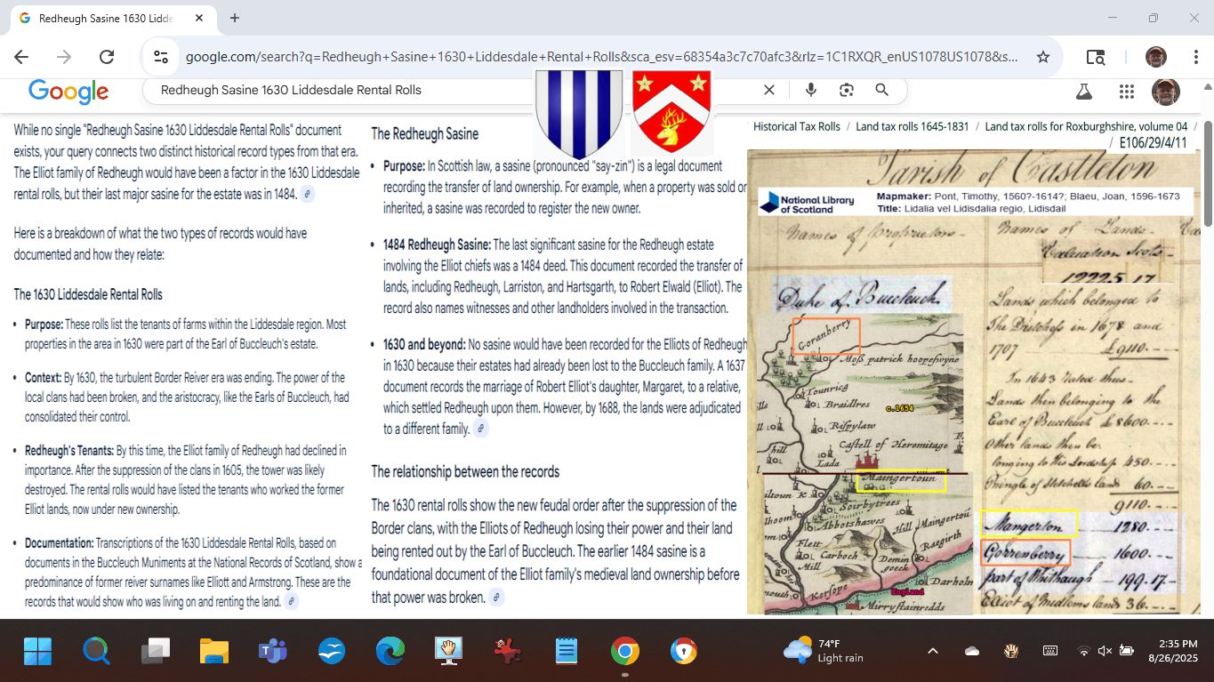1214x682 pixels.
Task: Click the browser Back arrow
Action: pos(21,57)
